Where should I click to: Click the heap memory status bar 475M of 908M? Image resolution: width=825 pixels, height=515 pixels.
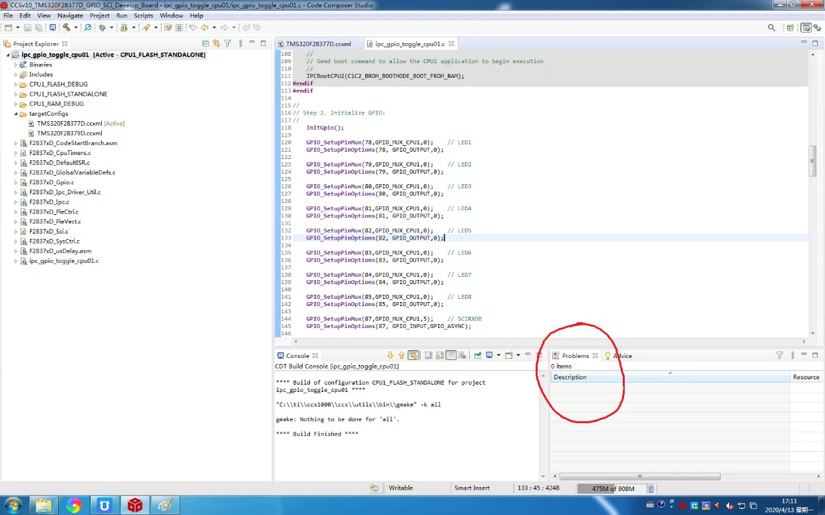click(612, 488)
